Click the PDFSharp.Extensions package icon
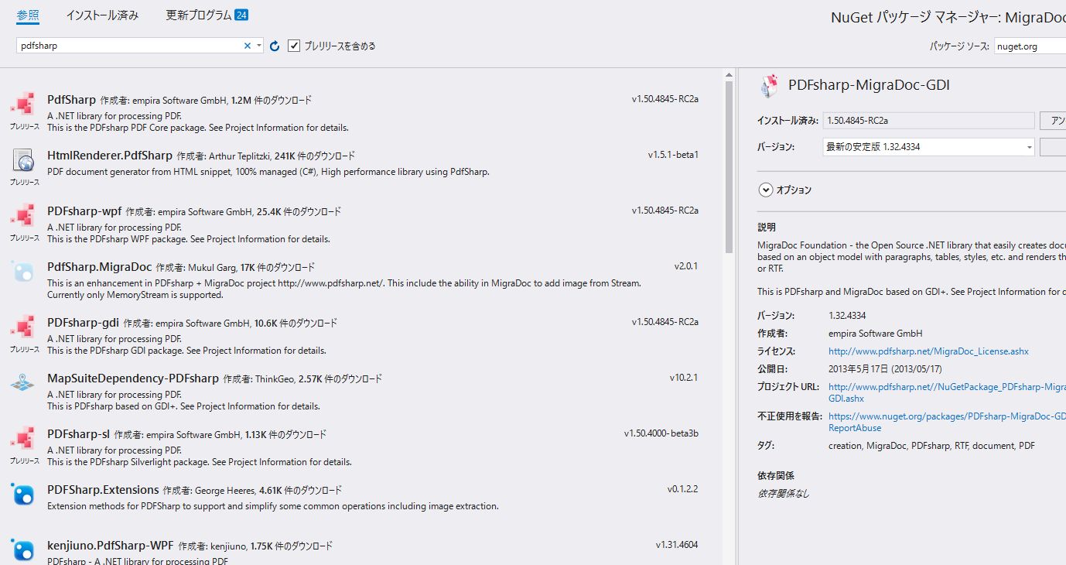This screenshot has height=565, width=1066. (x=22, y=495)
